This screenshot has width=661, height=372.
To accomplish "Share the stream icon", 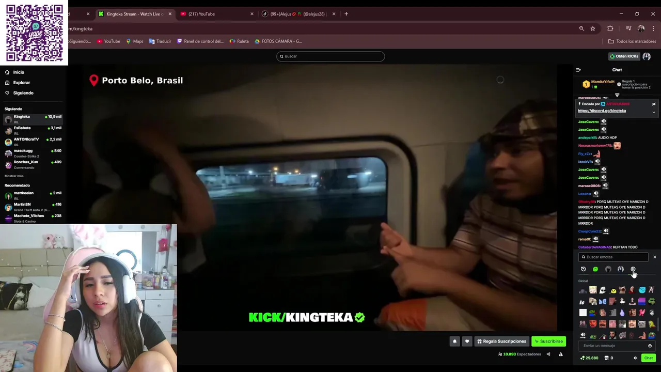I will click(548, 354).
